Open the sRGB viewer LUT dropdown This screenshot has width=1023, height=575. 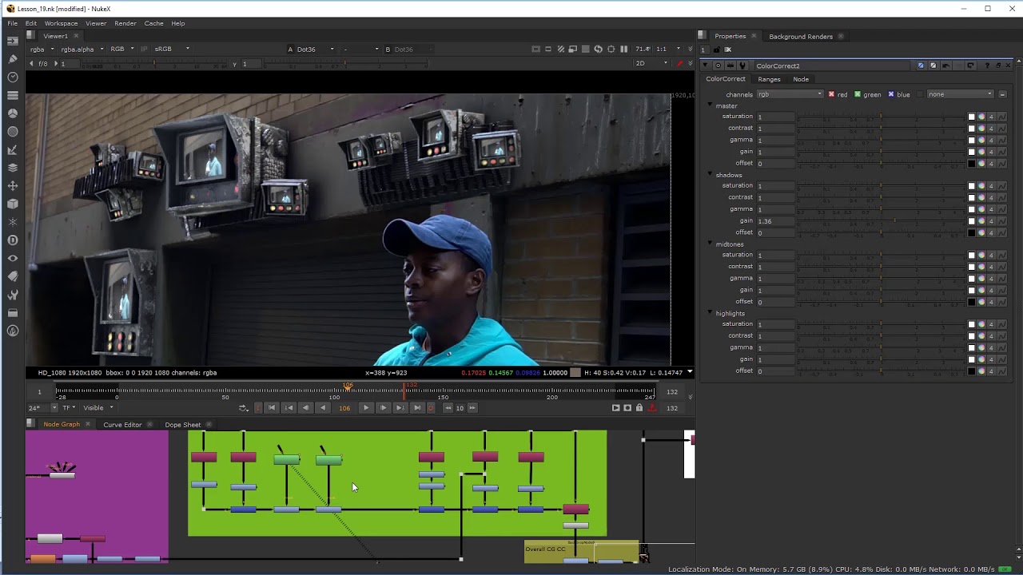click(x=172, y=49)
